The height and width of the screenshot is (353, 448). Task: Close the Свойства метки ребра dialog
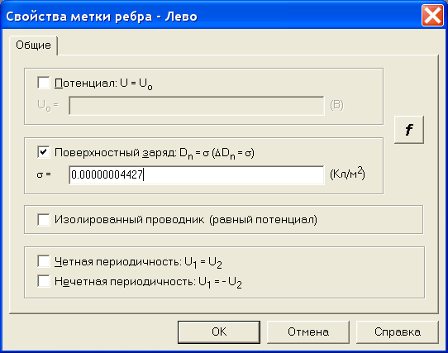432,15
